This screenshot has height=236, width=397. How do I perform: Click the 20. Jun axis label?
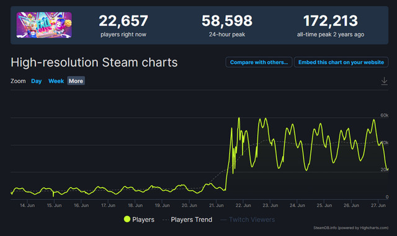tap(189, 206)
